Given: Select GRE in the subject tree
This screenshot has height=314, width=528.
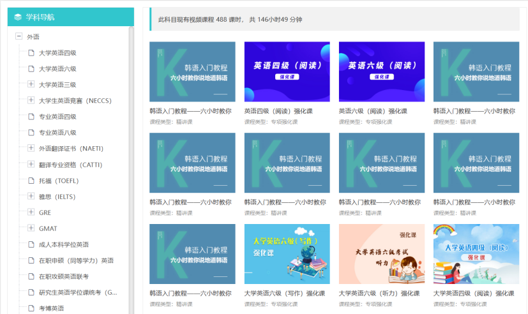Looking at the screenshot, I should tap(45, 213).
